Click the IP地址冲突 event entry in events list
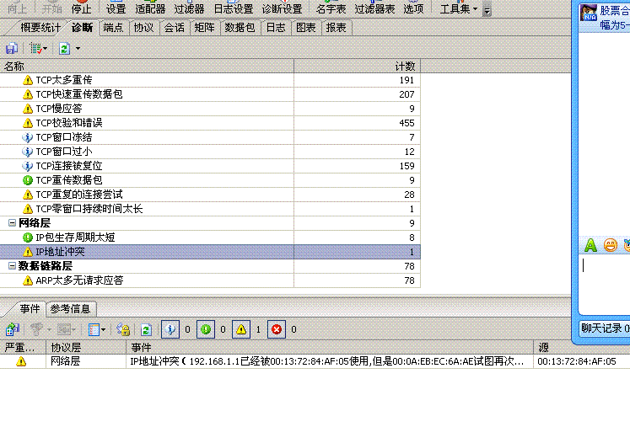The image size is (630, 427). click(x=315, y=361)
